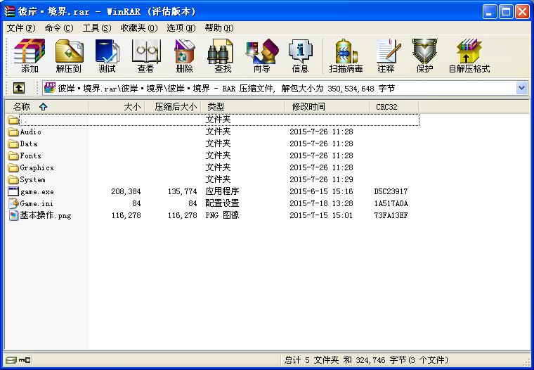
Task: Click the parent folder ".." icon
Action: (13, 120)
